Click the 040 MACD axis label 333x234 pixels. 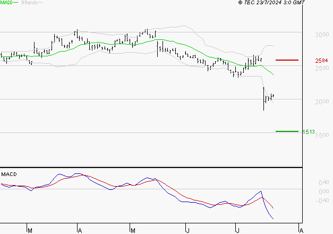click(324, 182)
